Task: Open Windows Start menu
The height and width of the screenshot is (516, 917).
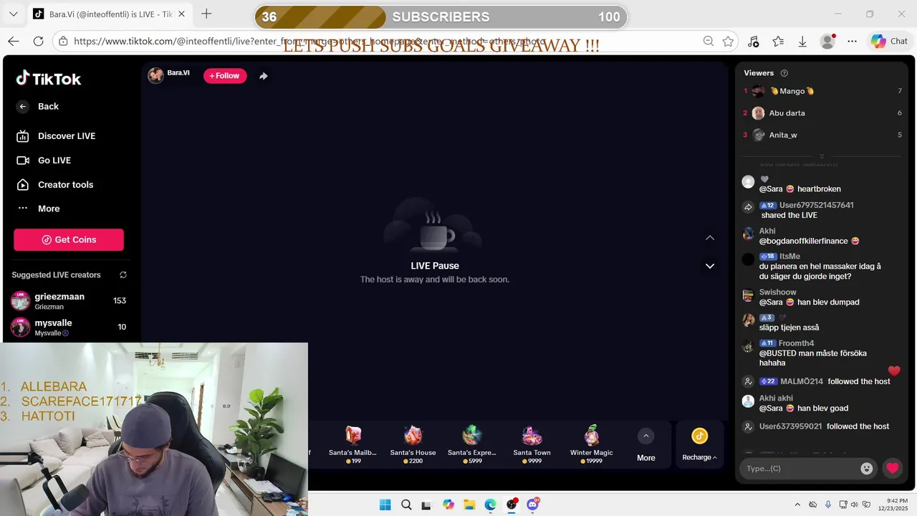Action: [385, 505]
